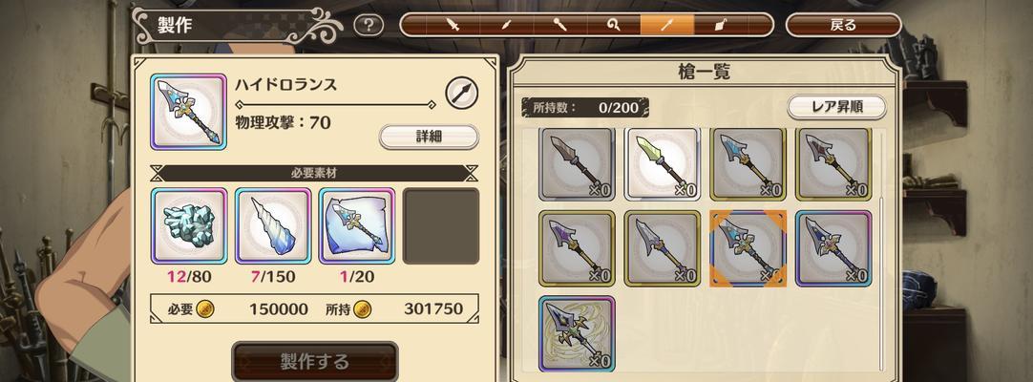The width and height of the screenshot is (1033, 382).
Task: Open the accessory pendant tab
Action: (x=720, y=25)
